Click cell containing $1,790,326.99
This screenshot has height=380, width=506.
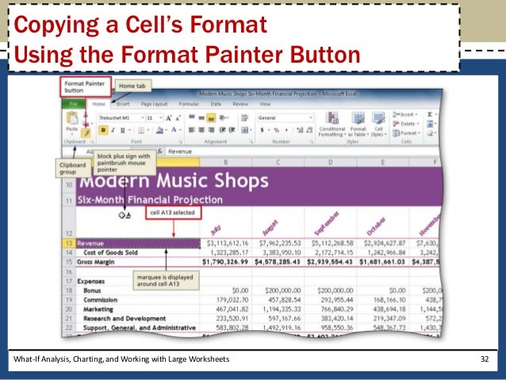click(225, 262)
